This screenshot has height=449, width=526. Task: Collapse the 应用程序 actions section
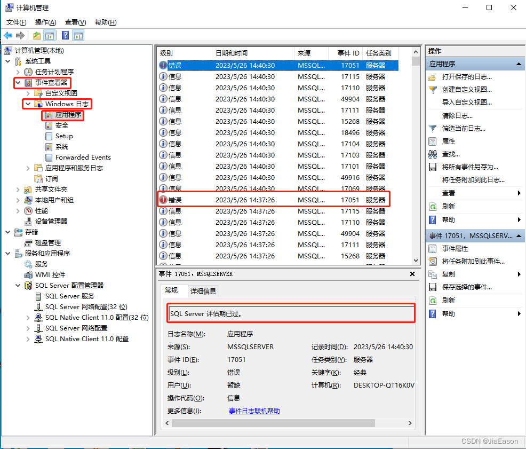[x=519, y=64]
